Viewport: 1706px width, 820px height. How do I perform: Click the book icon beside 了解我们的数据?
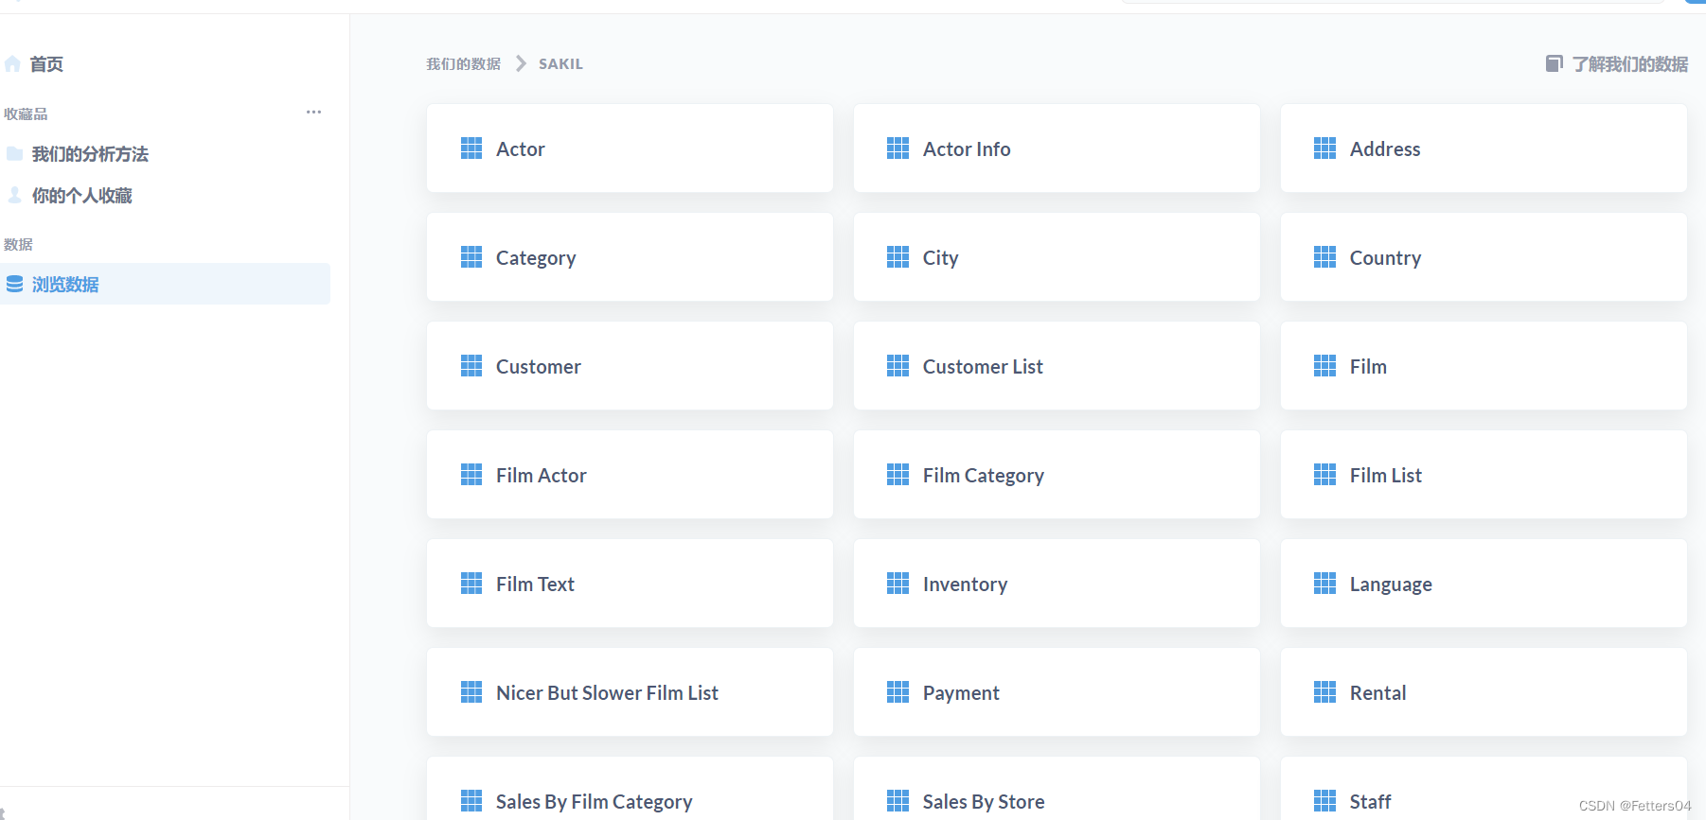click(x=1554, y=63)
